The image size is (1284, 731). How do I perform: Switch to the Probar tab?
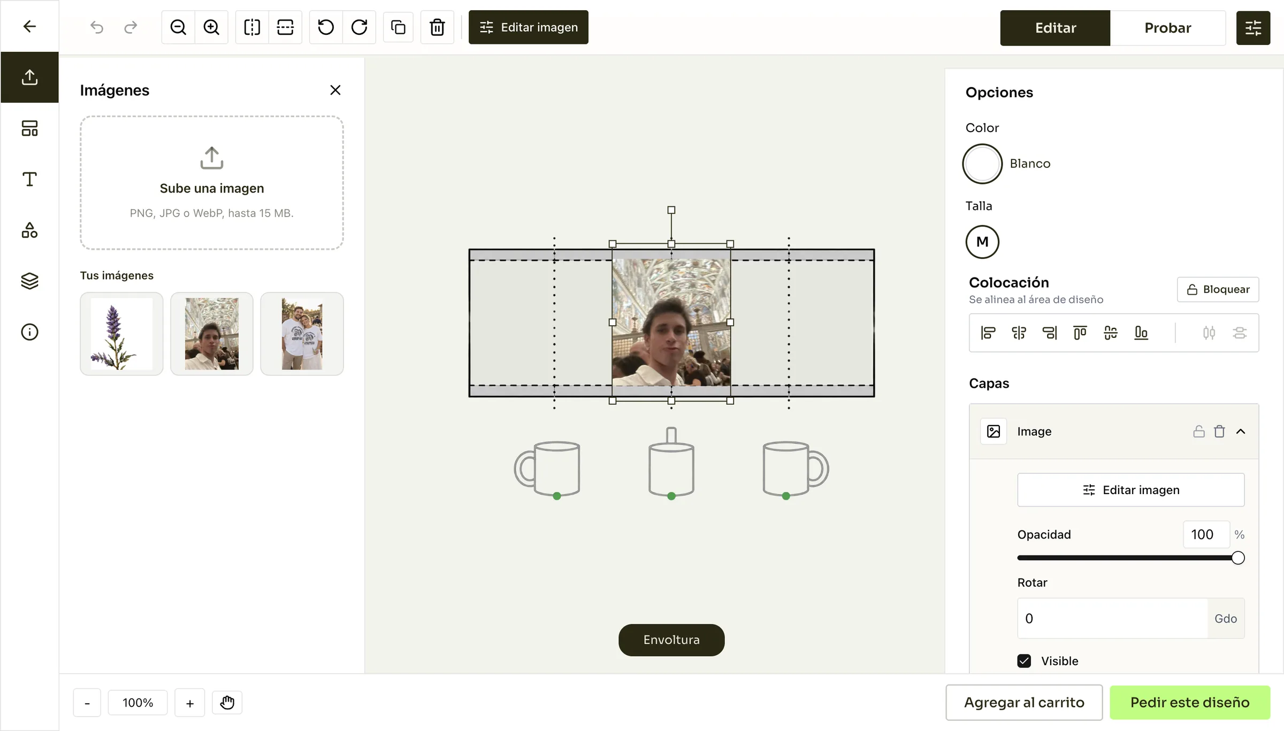coord(1168,28)
